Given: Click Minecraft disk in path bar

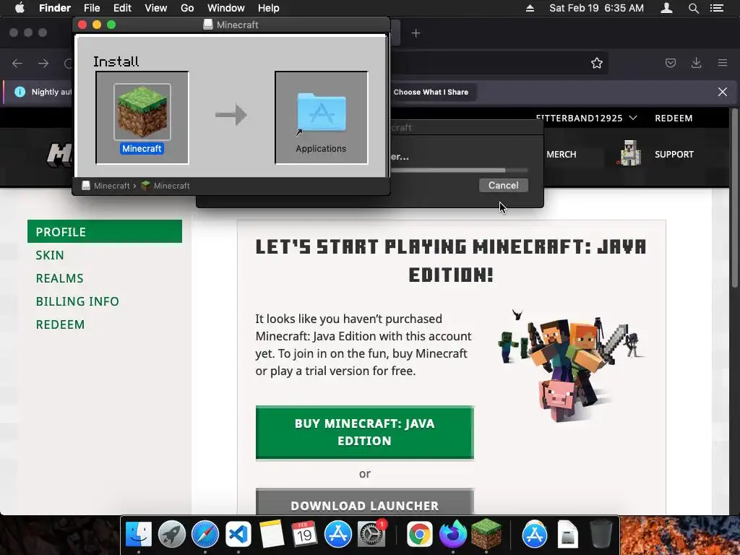Looking at the screenshot, I should [106, 186].
